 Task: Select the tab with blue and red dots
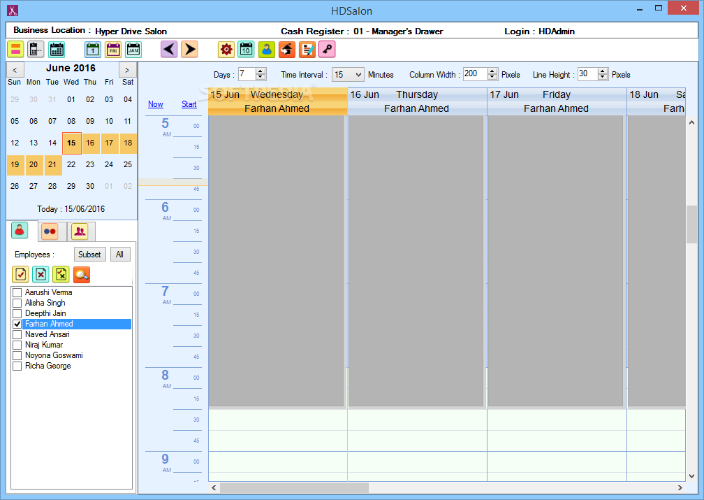coord(50,231)
